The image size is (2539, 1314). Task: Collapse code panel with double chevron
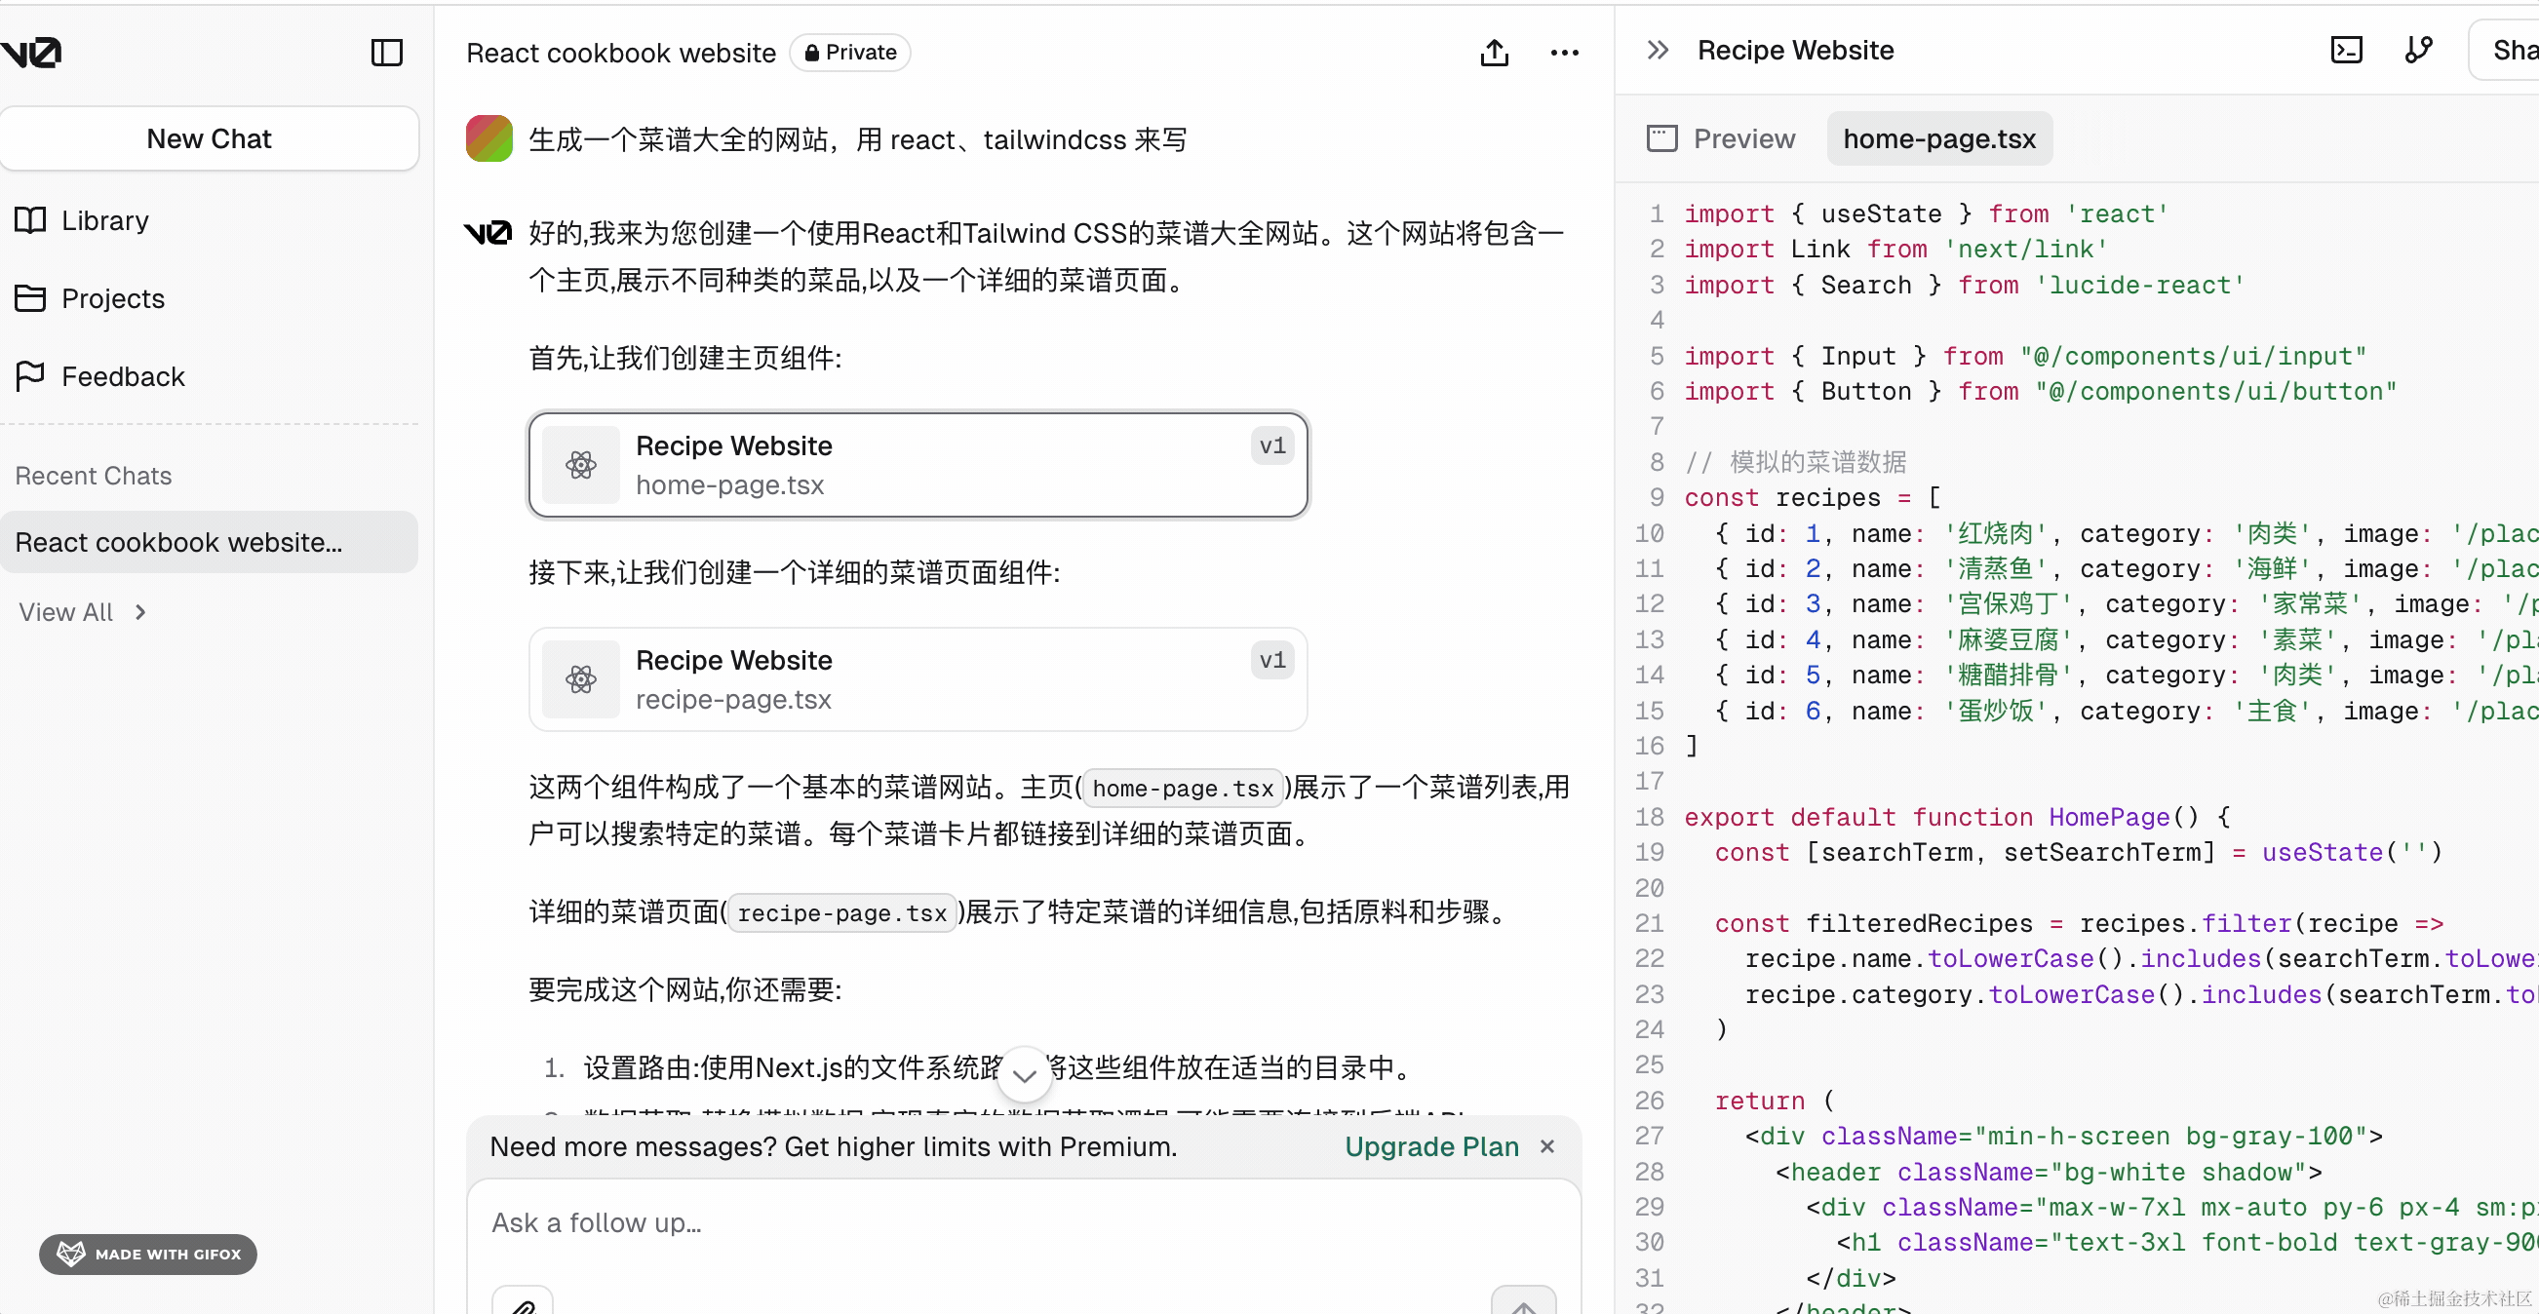pos(1657,51)
